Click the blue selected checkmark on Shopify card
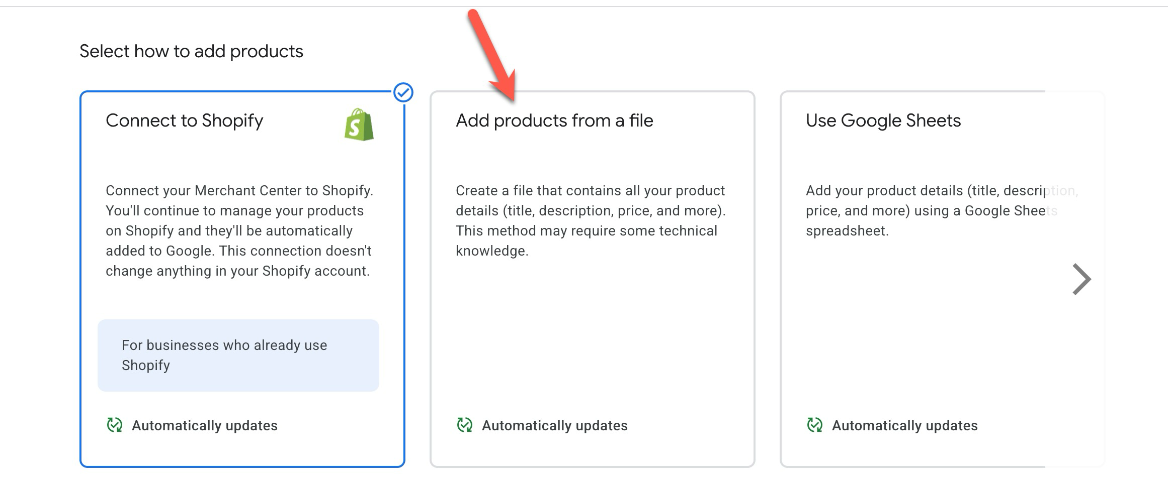The width and height of the screenshot is (1168, 479). coord(403,92)
